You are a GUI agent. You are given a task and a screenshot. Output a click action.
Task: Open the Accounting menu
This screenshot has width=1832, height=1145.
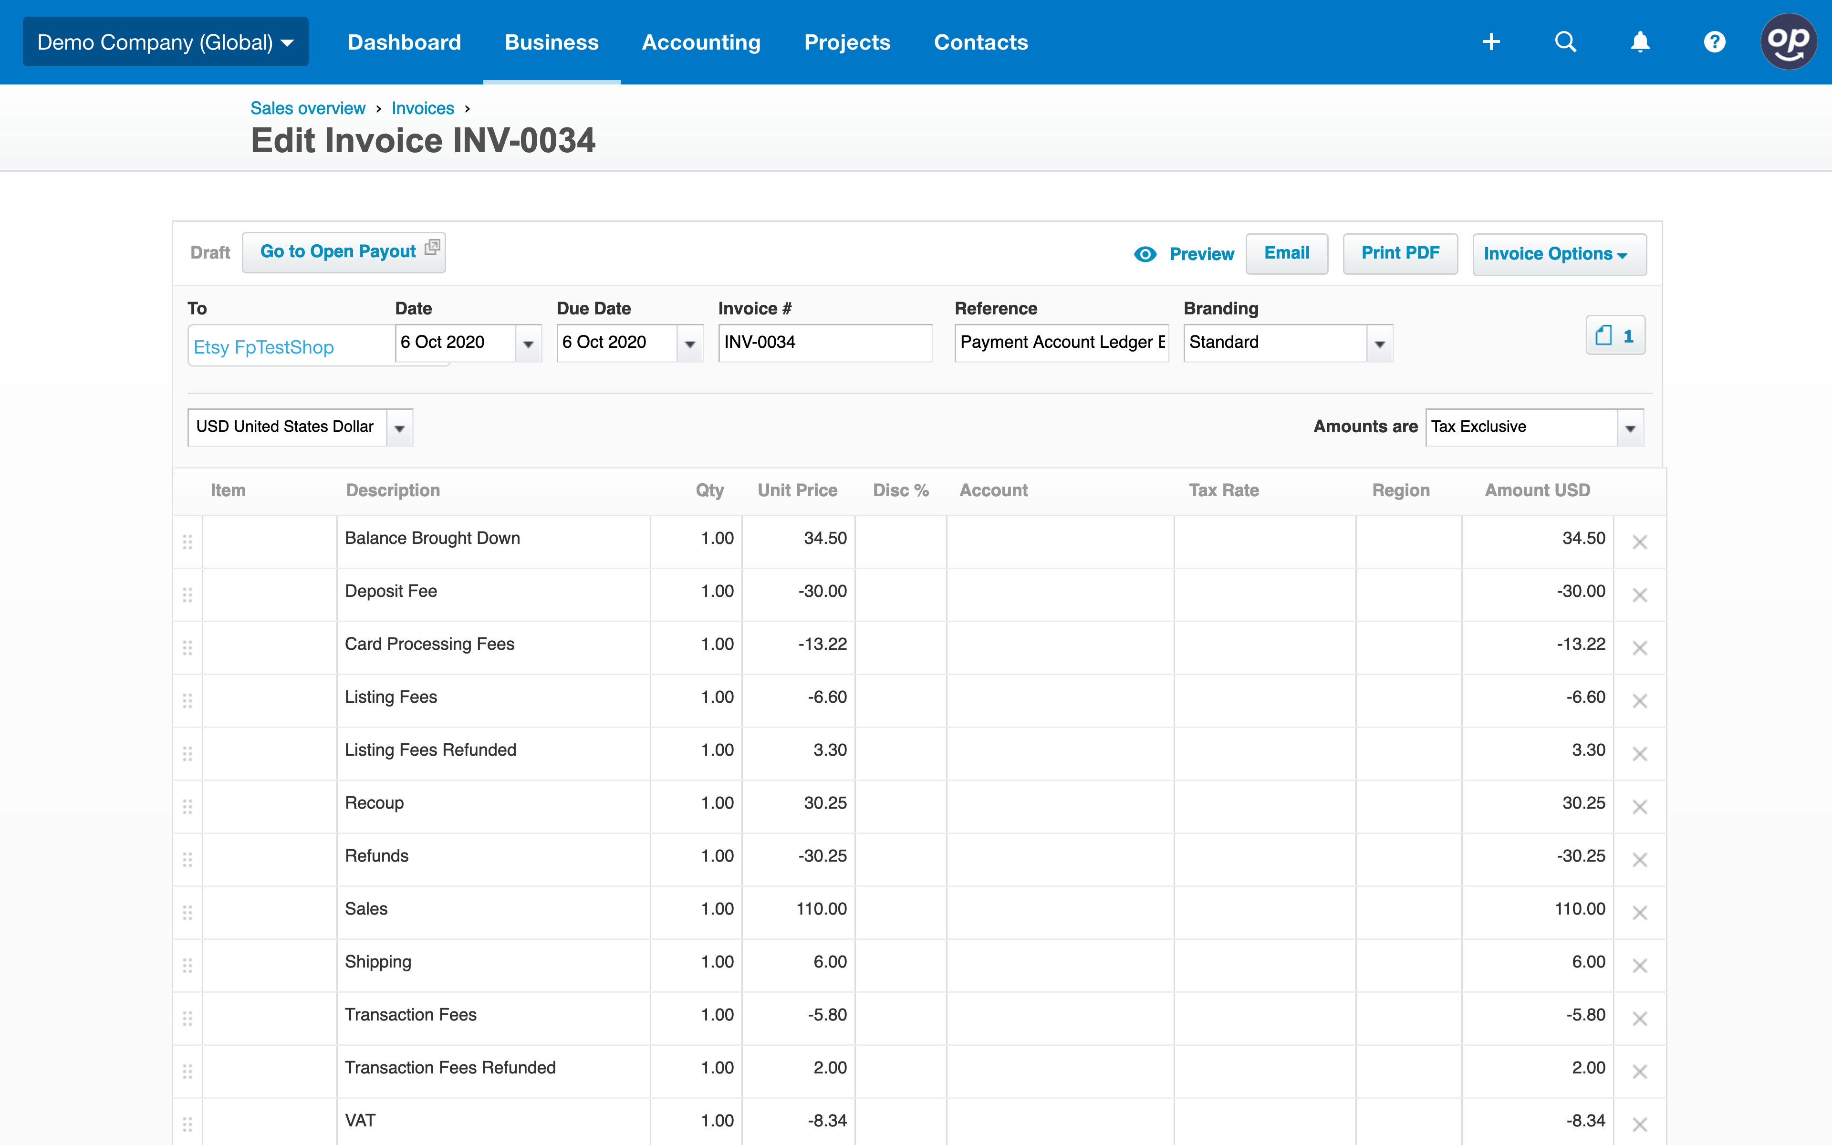click(701, 42)
